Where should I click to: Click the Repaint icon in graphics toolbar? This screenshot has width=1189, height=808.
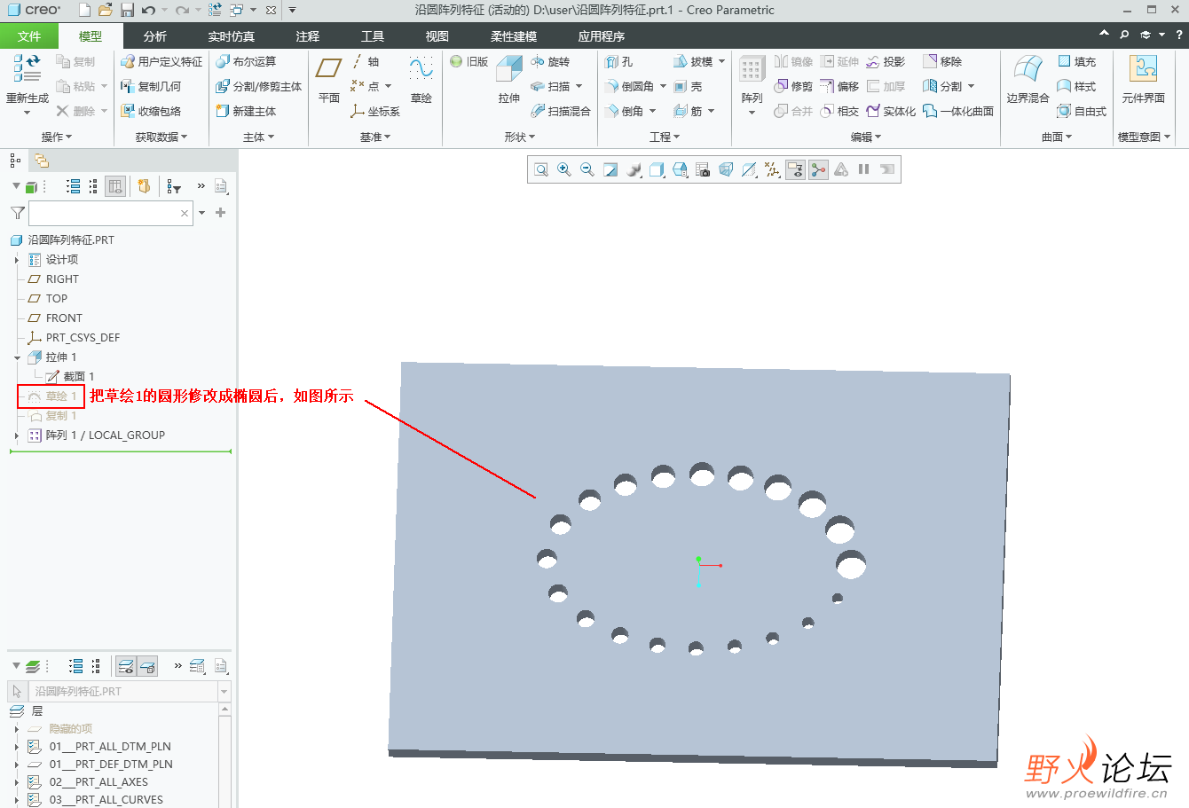click(610, 169)
